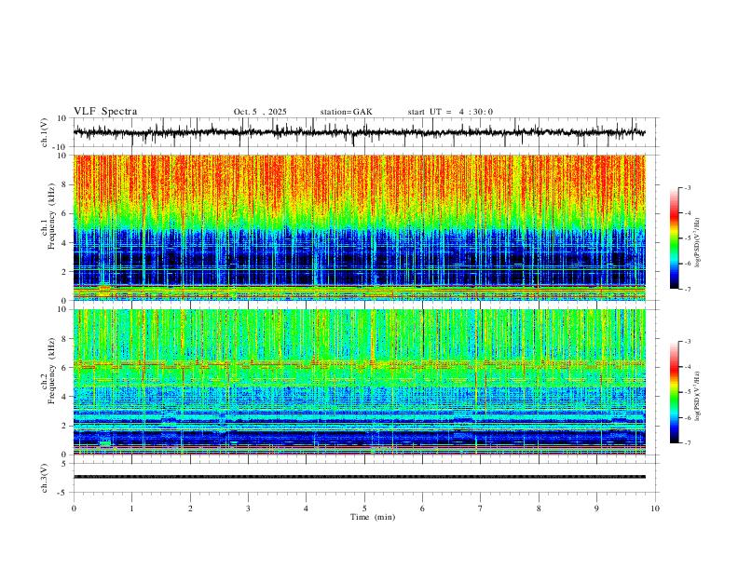Click the "-7" tick on ch.2 colorbar

687,443
